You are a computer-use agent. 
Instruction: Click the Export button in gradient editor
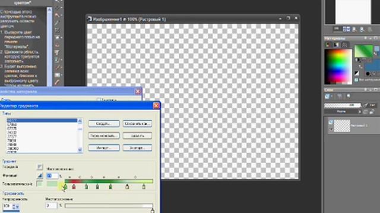[137, 147]
